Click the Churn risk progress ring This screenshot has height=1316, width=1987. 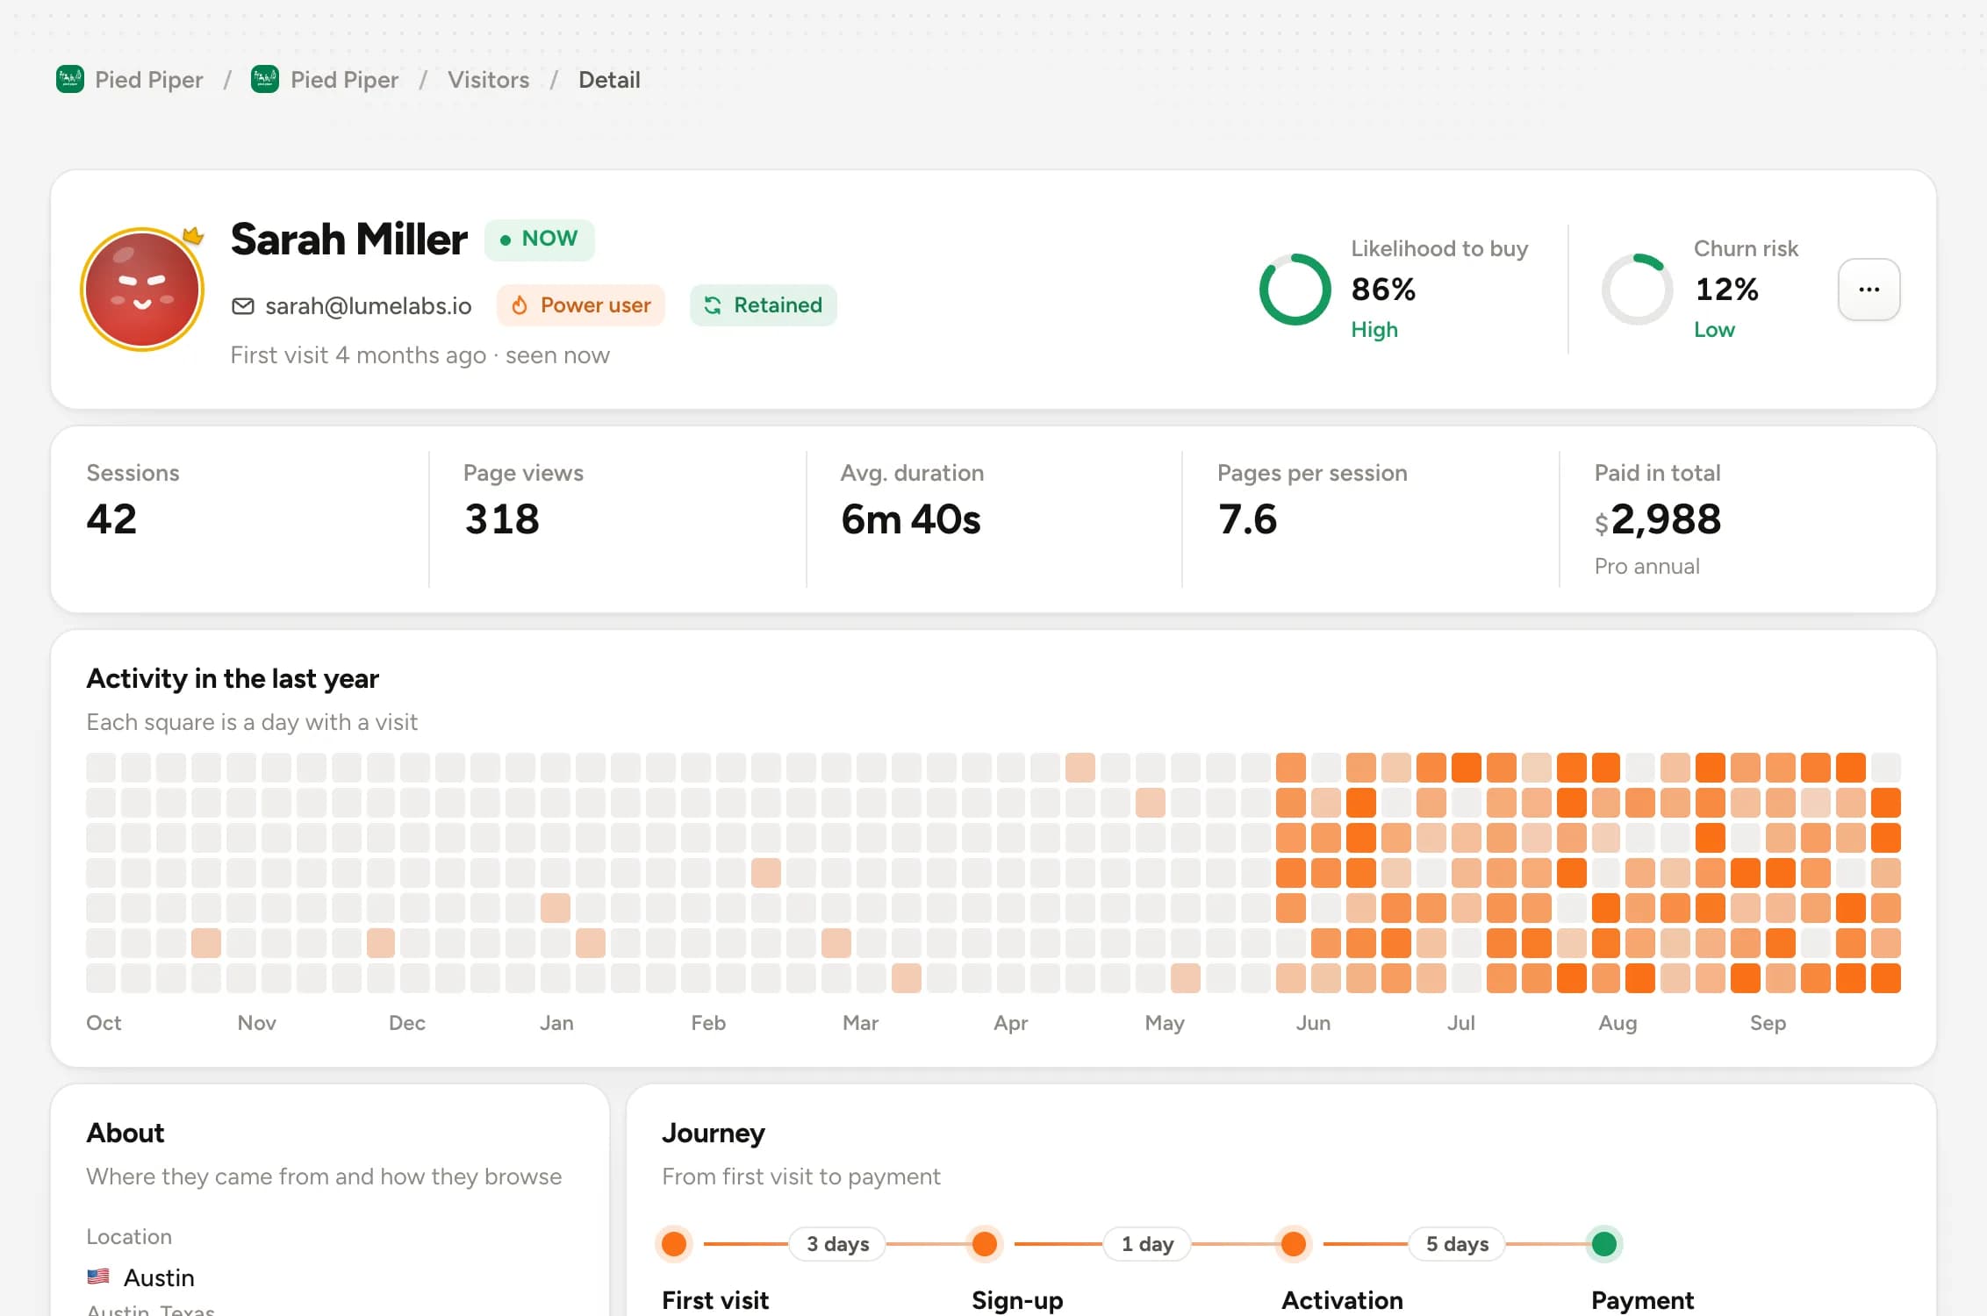coord(1638,290)
